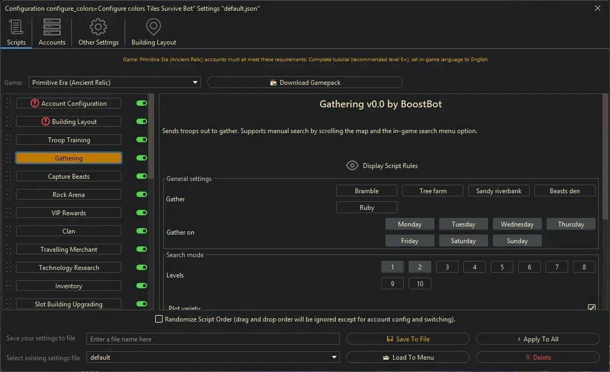
Task: Click the warning icon on Account Configuration
Action: pyautogui.click(x=35, y=104)
